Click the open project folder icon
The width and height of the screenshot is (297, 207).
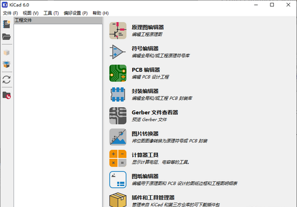point(6,37)
